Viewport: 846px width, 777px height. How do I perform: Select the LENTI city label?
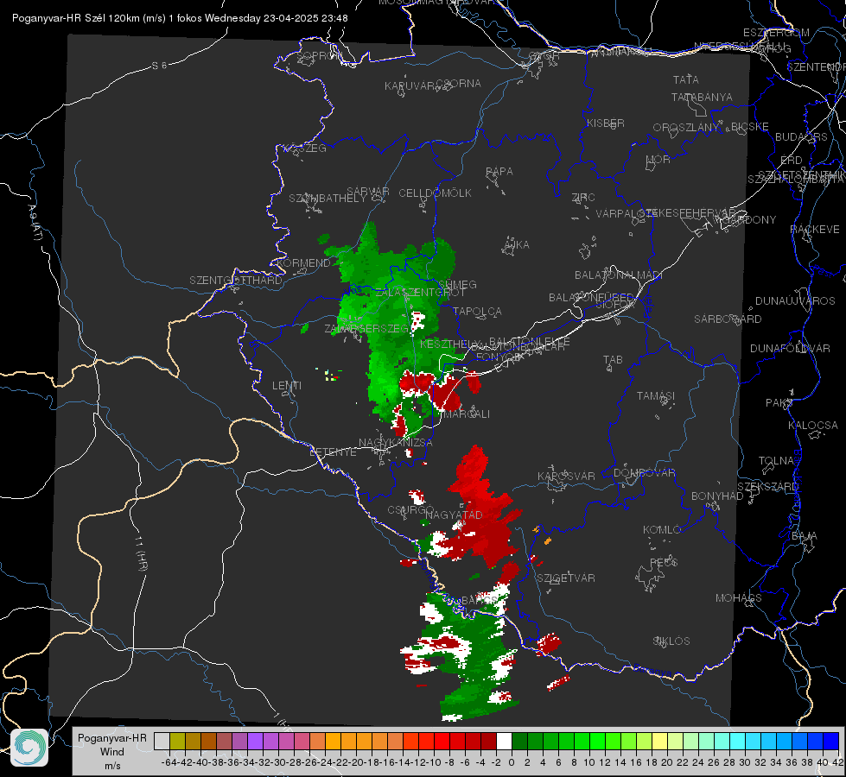(x=287, y=386)
